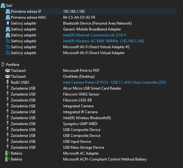This screenshot has height=168, width=183.
Task: Click the adapter icon for Generic Mobile Broadband Adapter
Action: click(x=8, y=29)
